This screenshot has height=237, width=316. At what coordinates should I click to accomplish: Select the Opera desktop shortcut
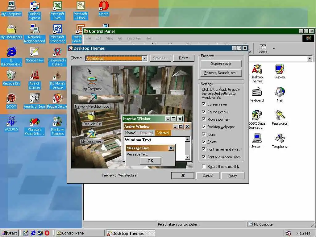(104, 8)
